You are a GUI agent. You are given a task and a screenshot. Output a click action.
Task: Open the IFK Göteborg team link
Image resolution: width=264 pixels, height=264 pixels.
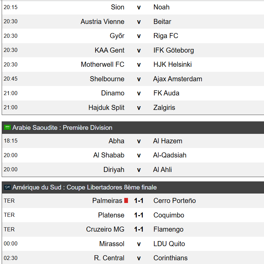click(x=174, y=50)
